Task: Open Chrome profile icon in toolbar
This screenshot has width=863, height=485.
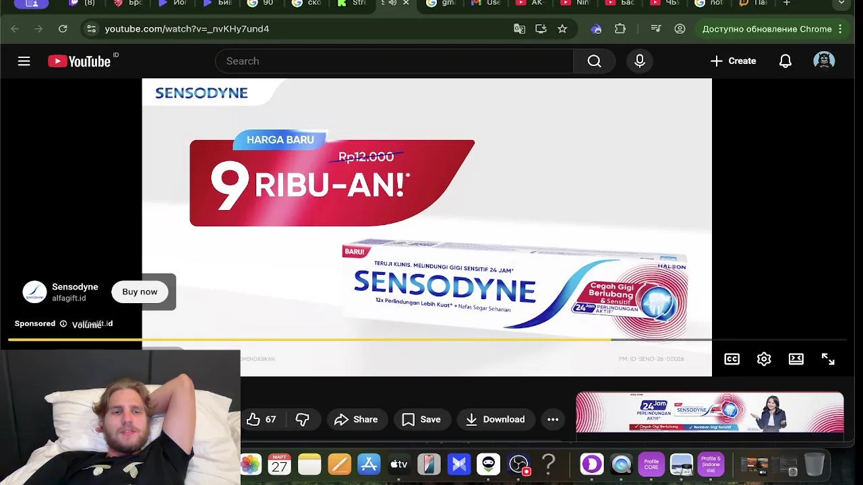Action: (x=680, y=29)
